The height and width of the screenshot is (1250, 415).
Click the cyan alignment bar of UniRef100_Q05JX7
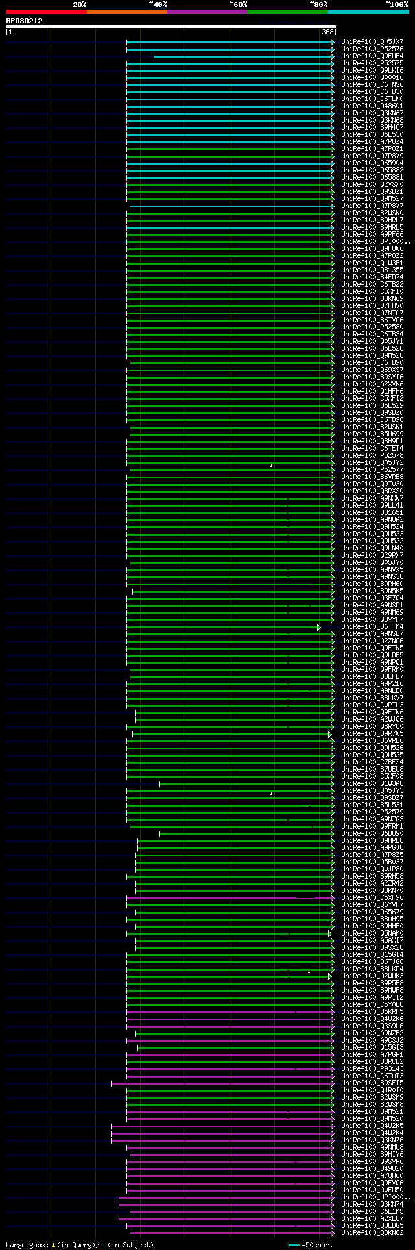click(x=229, y=42)
